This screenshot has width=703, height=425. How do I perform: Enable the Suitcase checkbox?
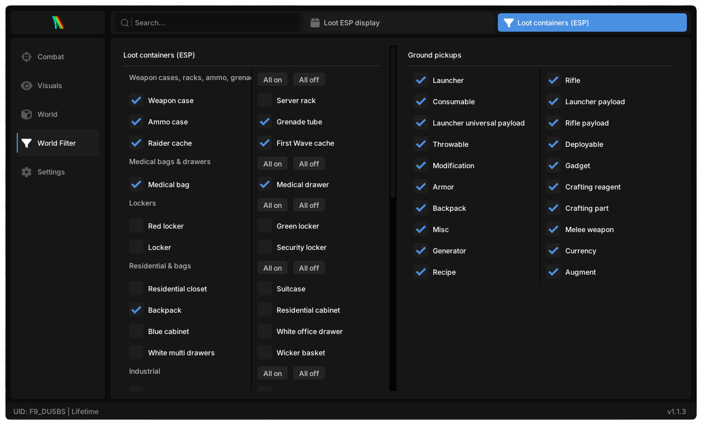coord(265,289)
